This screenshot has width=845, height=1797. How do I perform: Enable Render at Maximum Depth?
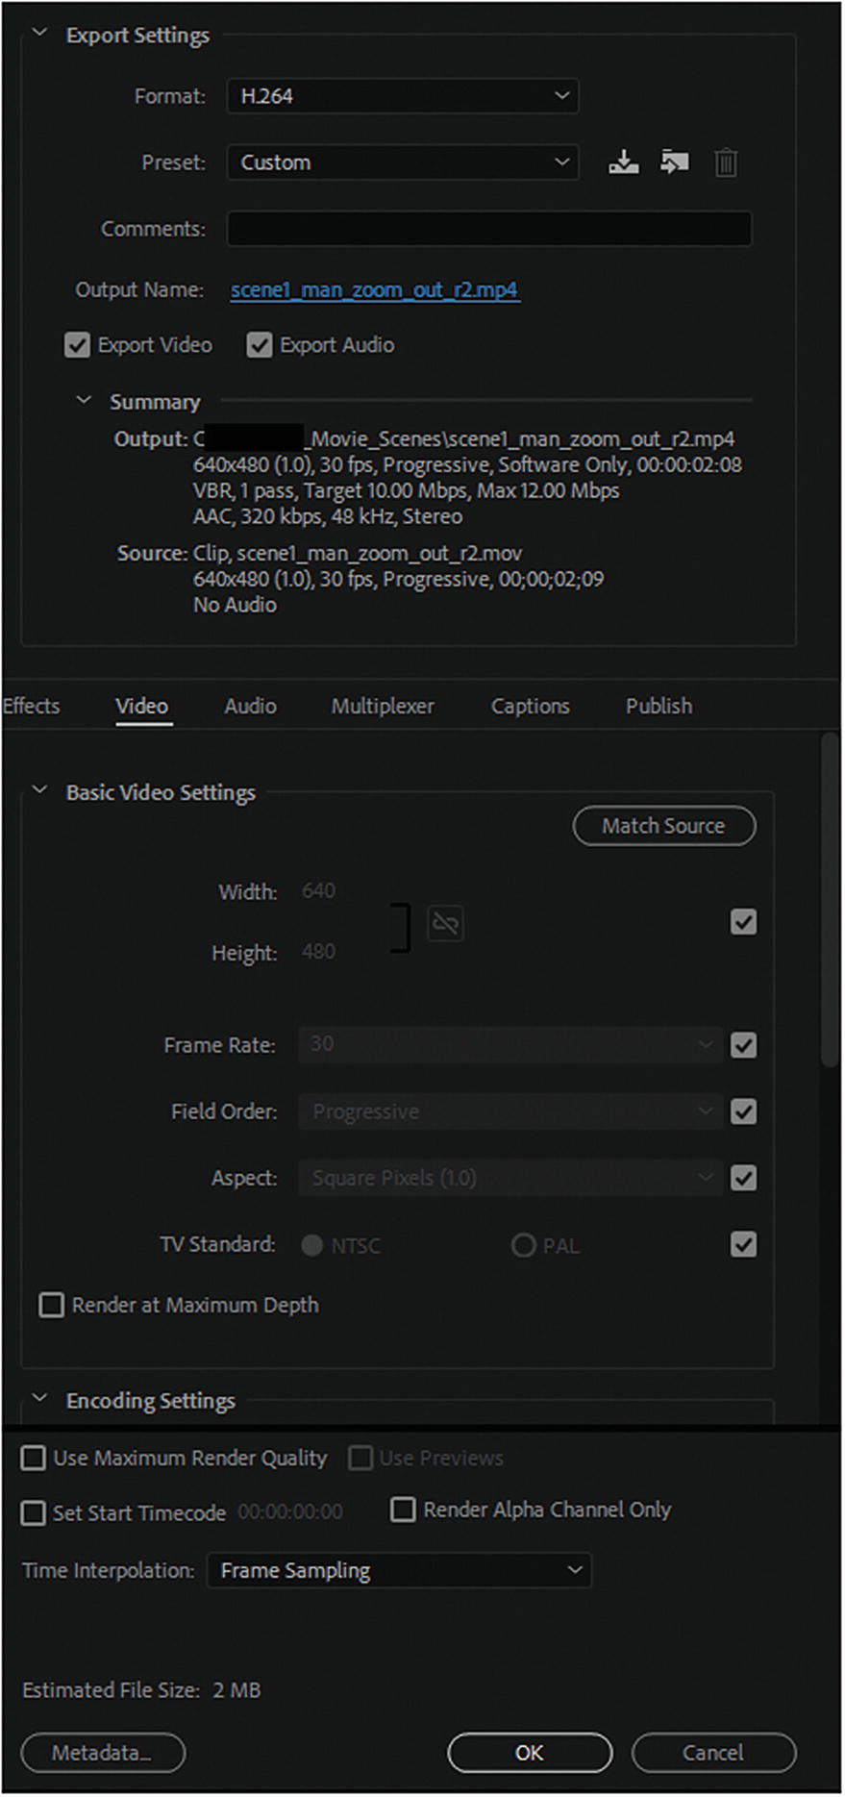[x=51, y=1305]
